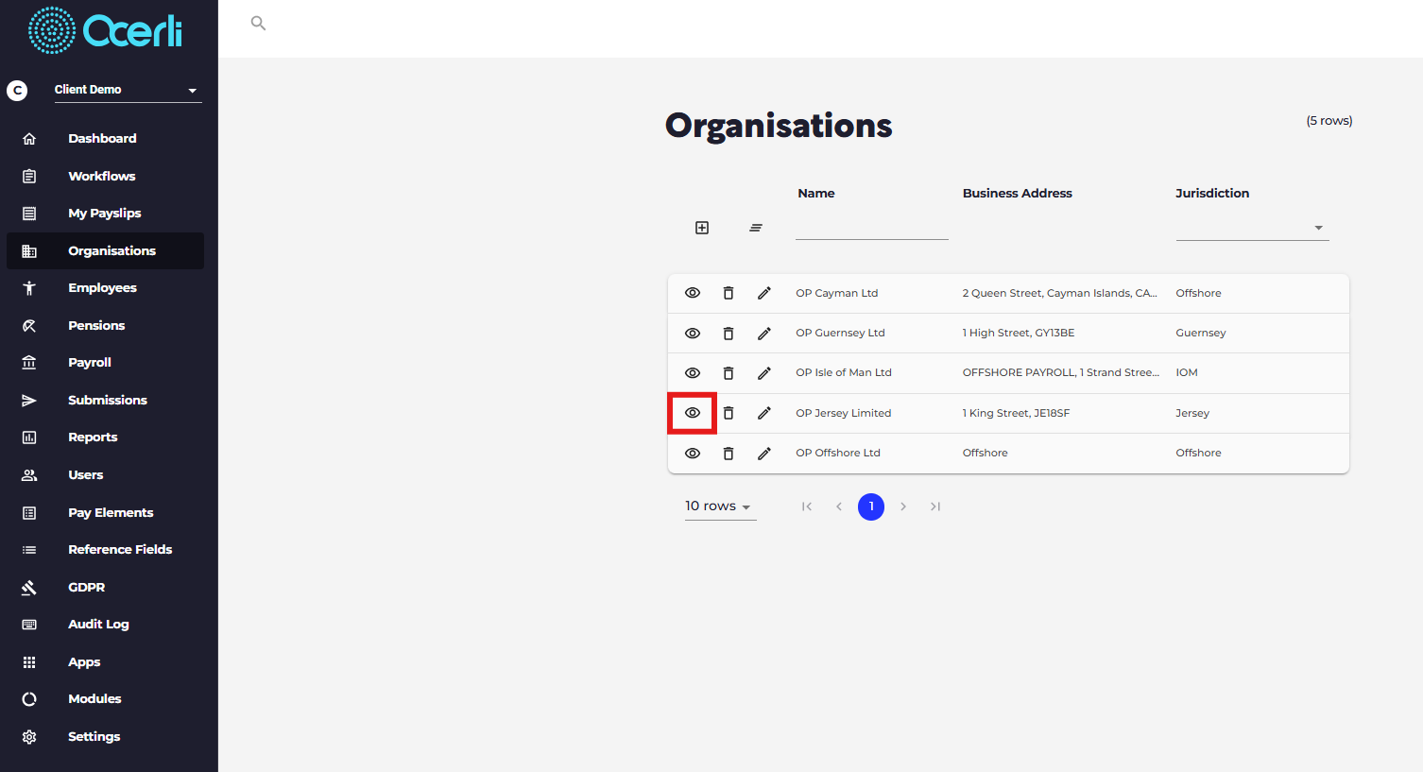Click the Name filter input field
Image resolution: width=1423 pixels, height=772 pixels.
pos(871,228)
